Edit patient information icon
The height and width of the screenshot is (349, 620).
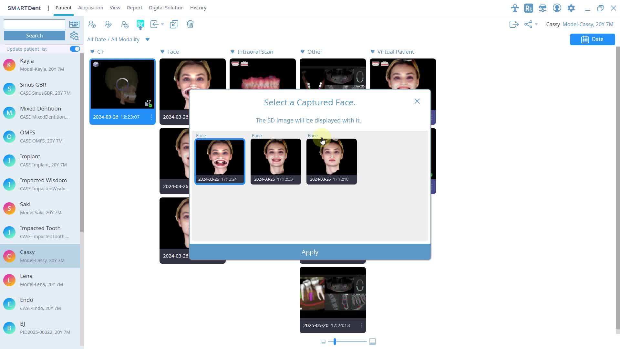click(x=108, y=24)
